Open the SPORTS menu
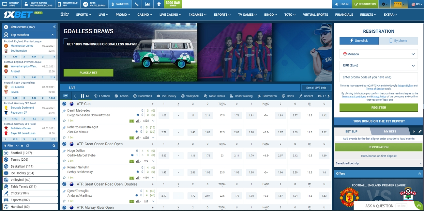Viewport: 424px width, 211px height. (83, 15)
